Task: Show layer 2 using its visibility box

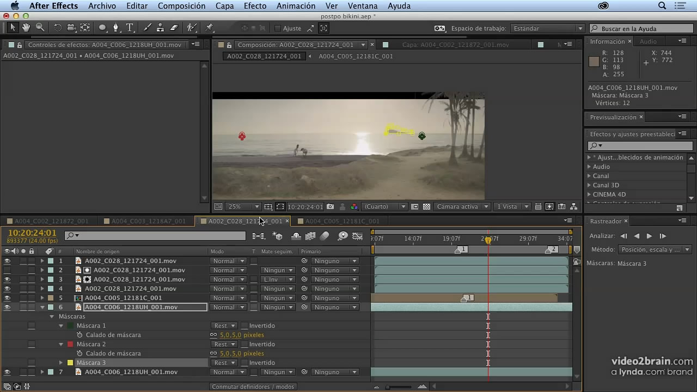Action: coord(8,270)
